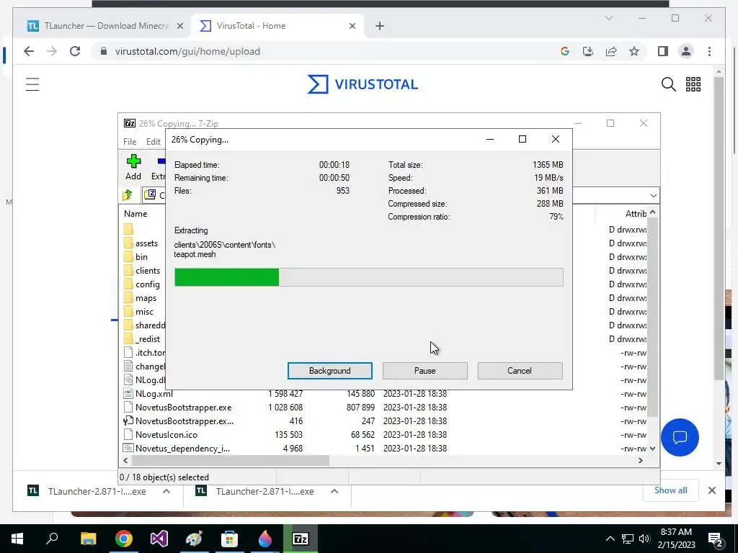Launch Visual Studio from taskbar
This screenshot has height=553, width=738.
click(159, 539)
